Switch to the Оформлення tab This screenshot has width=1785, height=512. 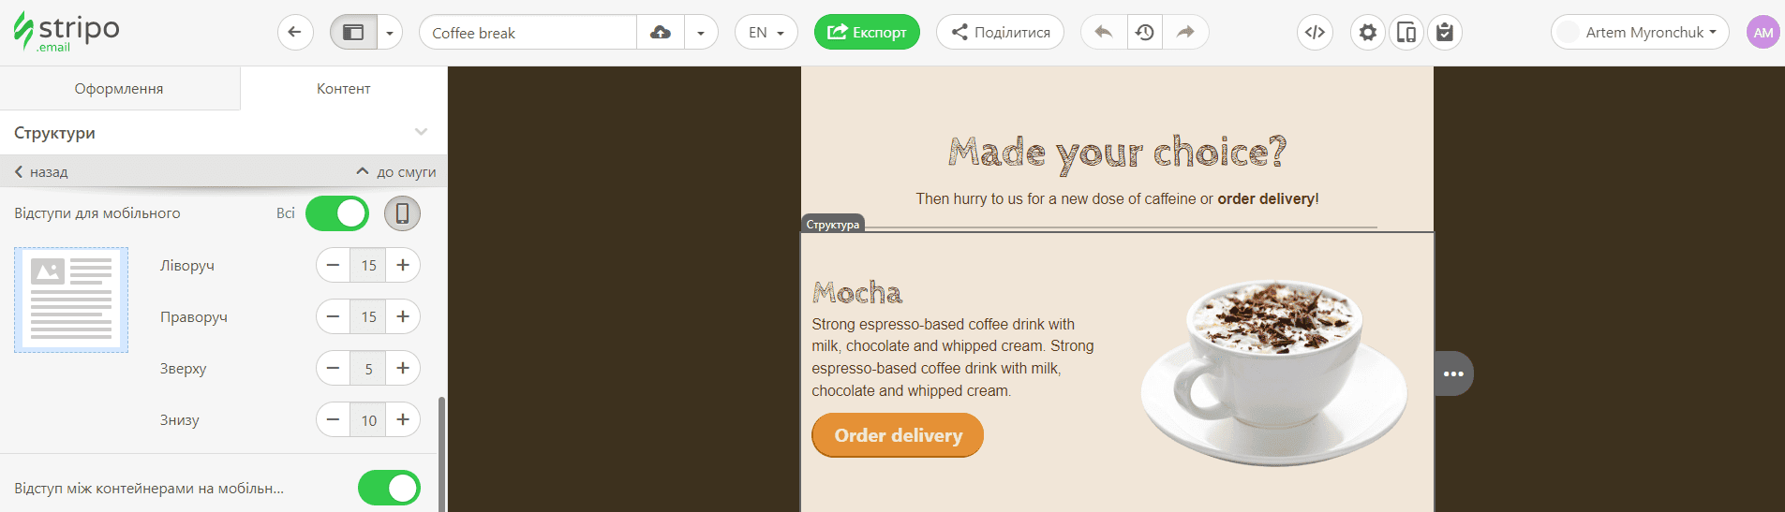coord(119,89)
